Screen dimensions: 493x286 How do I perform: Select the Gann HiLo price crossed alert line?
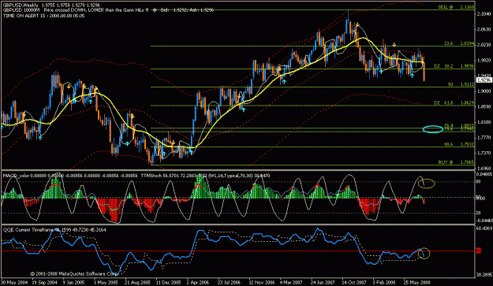[x=108, y=10]
